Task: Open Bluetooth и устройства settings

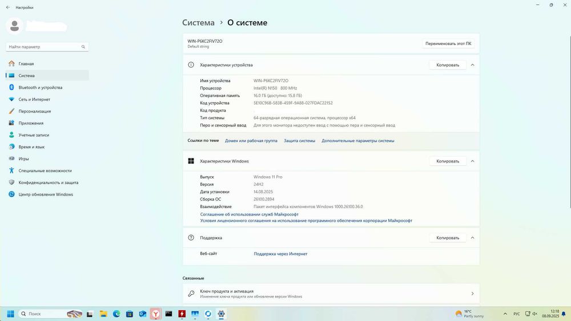Action: point(47,88)
